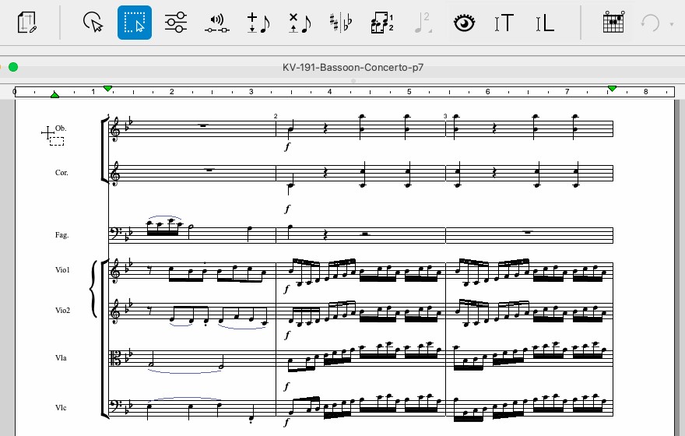Click the treble clef on the Ob. staff
Screen dimensions: 685x436
(116, 129)
